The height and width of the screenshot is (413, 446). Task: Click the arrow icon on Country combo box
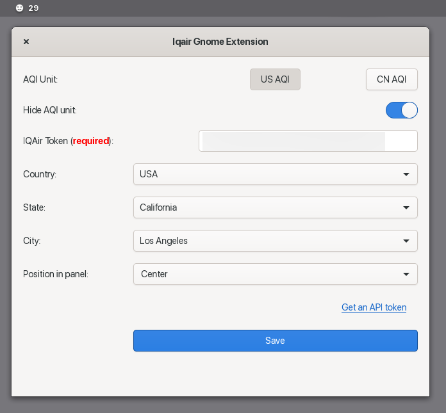tap(406, 174)
